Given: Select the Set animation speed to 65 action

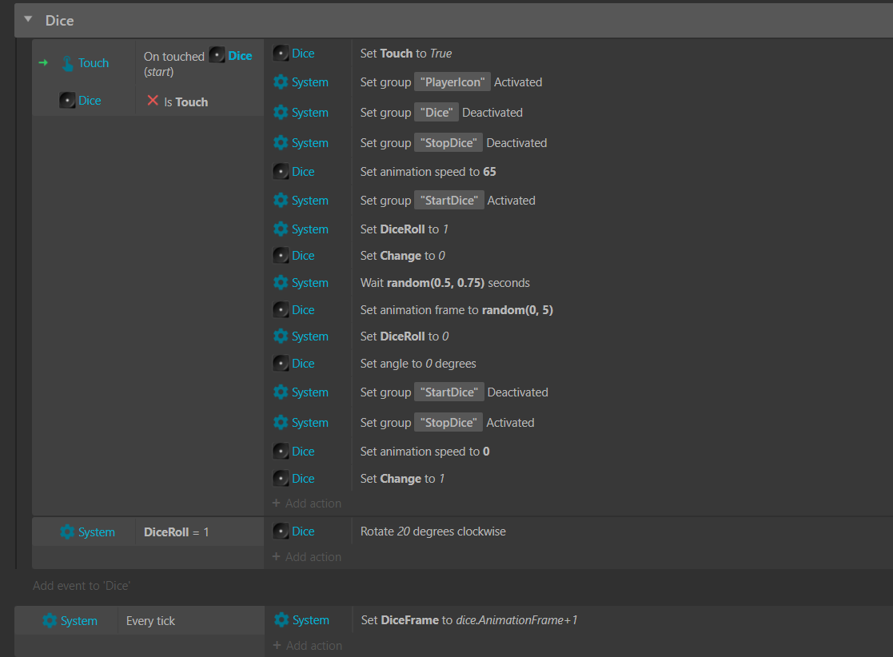Looking at the screenshot, I should pyautogui.click(x=428, y=172).
